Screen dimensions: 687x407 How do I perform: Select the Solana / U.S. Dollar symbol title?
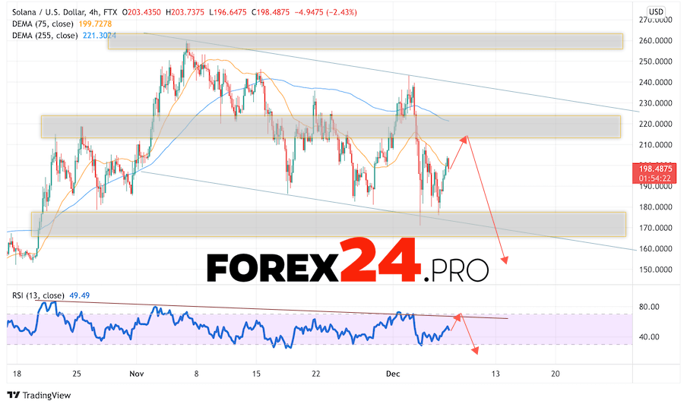(x=55, y=13)
